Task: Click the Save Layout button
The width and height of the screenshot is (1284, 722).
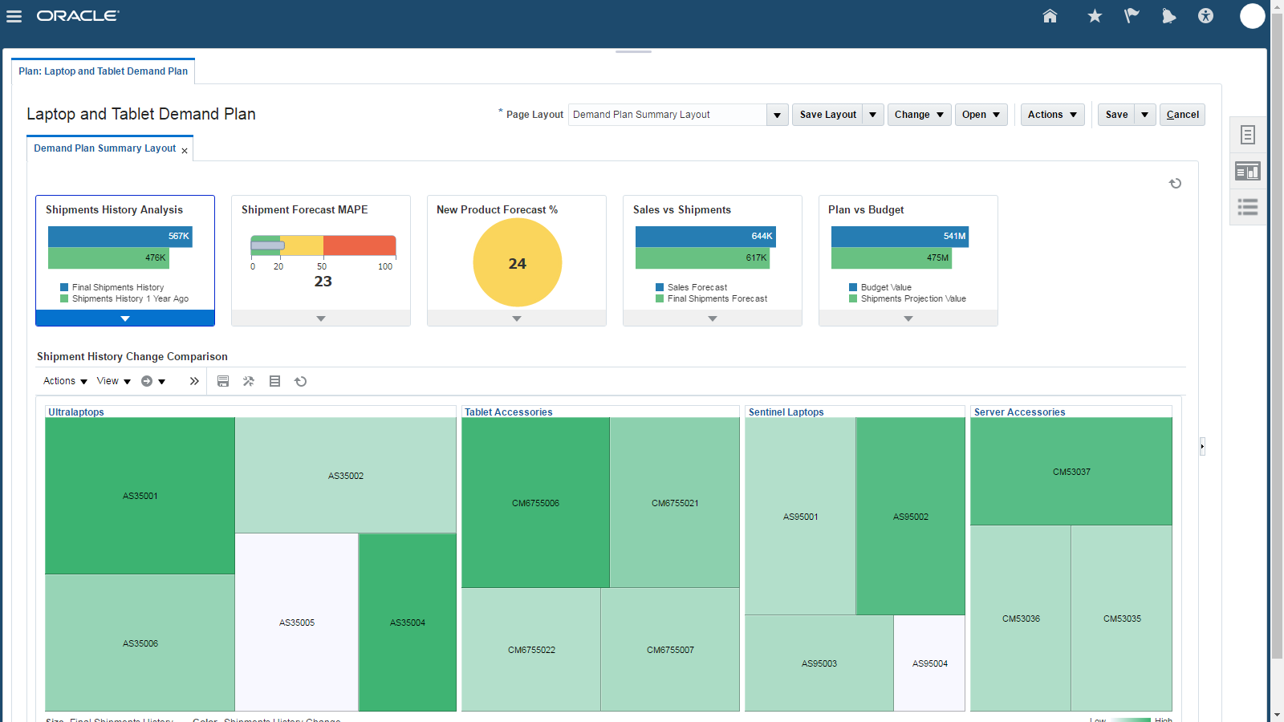Action: (x=827, y=115)
